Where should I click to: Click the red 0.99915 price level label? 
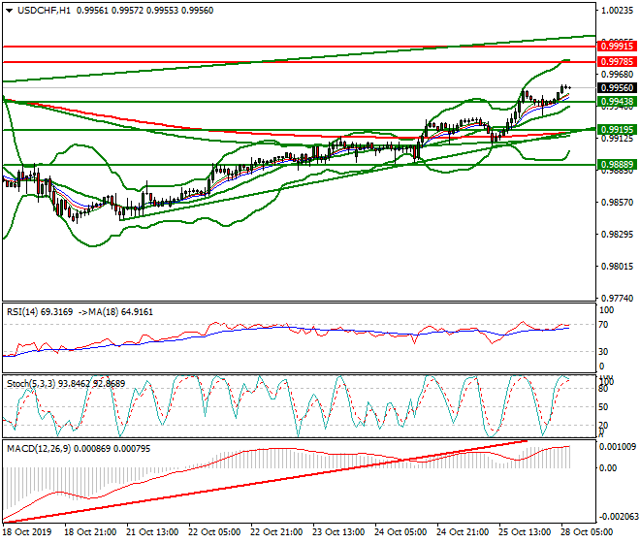pos(617,47)
